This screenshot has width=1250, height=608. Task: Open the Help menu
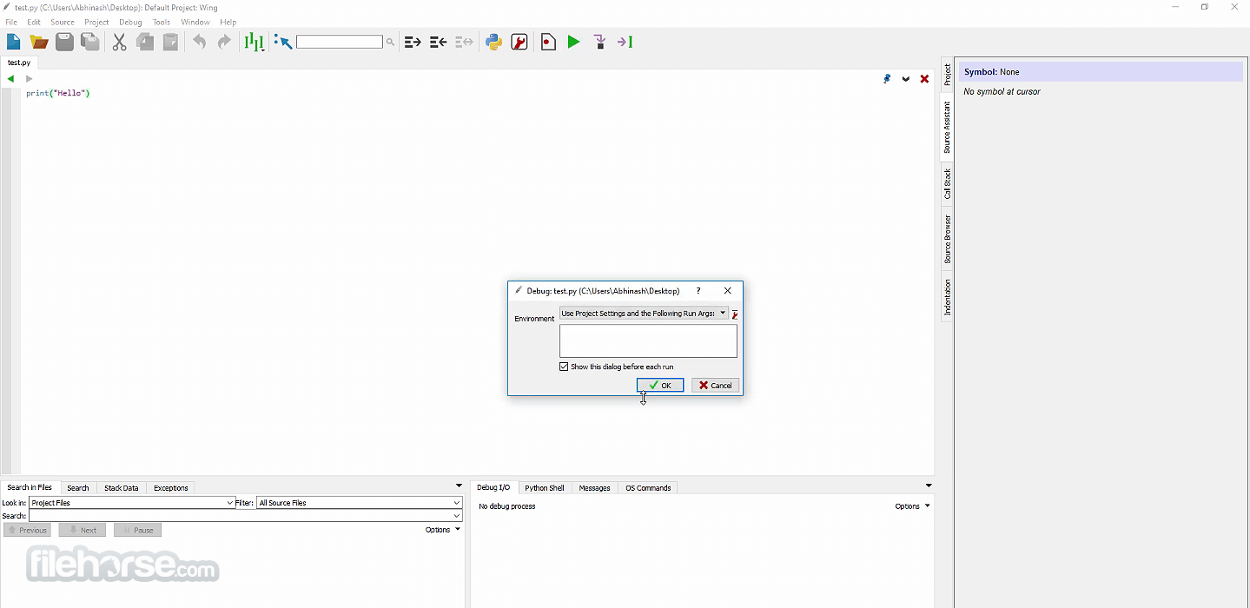pos(228,22)
